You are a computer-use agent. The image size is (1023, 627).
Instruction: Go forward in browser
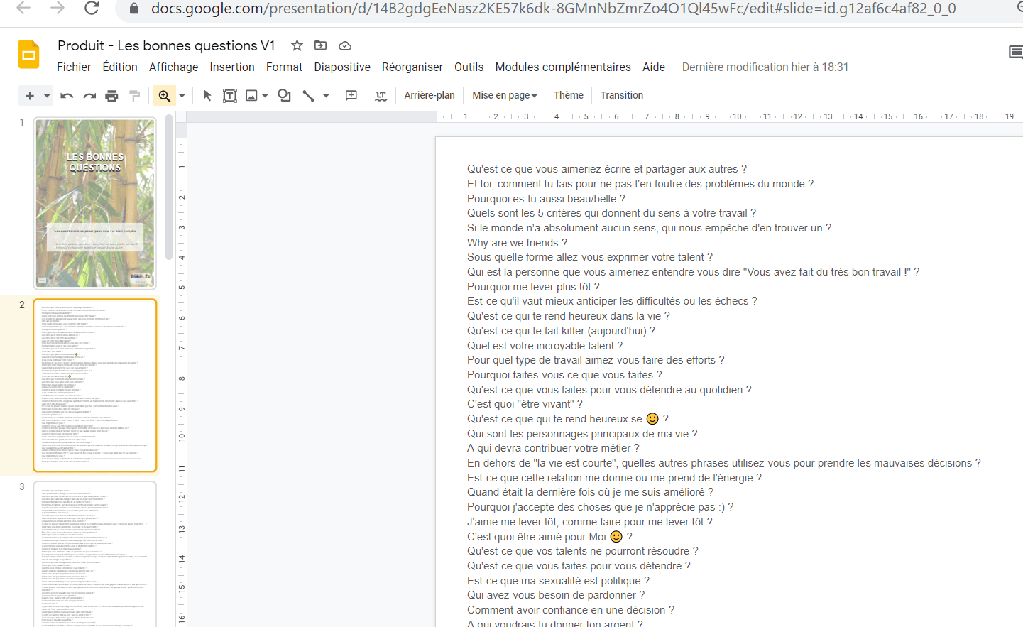pyautogui.click(x=58, y=9)
